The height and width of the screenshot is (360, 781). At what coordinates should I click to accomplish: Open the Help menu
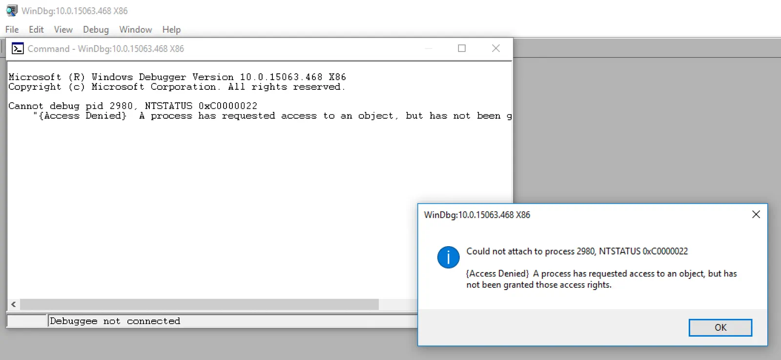171,29
